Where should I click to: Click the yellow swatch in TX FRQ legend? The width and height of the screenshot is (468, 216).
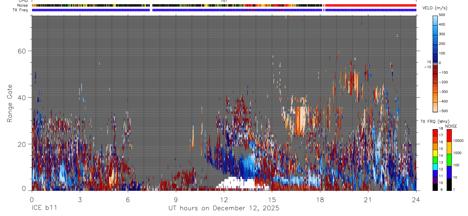tap(435, 153)
